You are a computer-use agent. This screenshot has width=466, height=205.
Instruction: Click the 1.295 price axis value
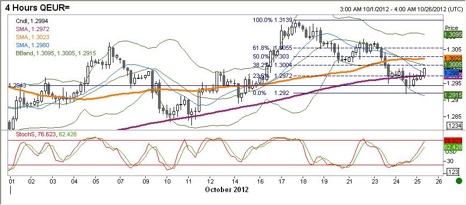point(454,84)
